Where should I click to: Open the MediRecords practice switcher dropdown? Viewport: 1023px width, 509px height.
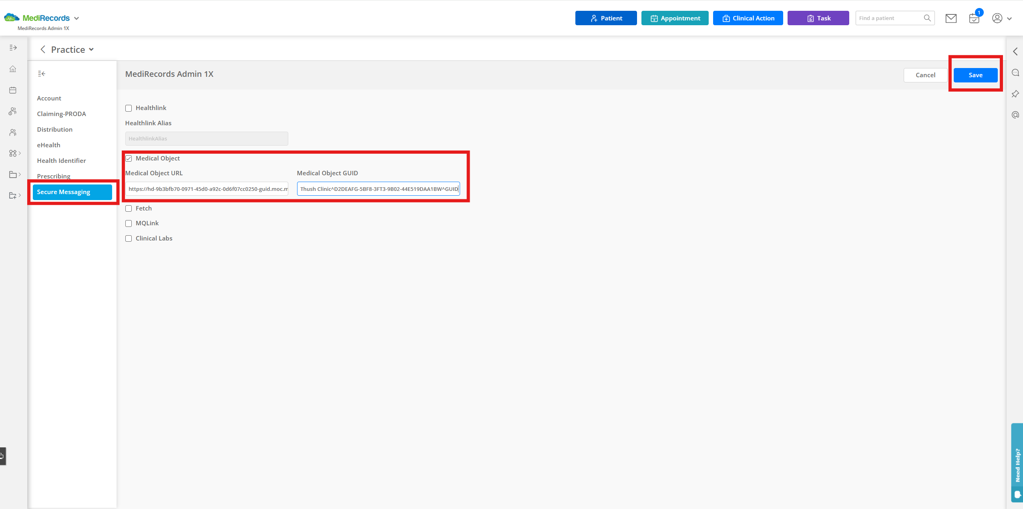point(76,18)
